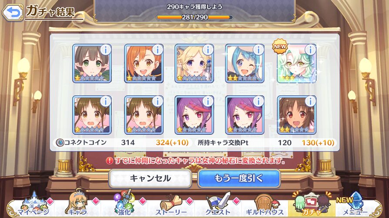Tap info icon on blue-haired winking character
Viewport: 389px width, 218px height.
coord(258,50)
